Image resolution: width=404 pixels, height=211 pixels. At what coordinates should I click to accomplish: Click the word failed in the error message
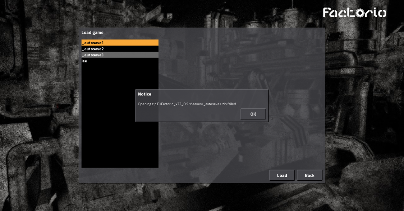pos(231,104)
